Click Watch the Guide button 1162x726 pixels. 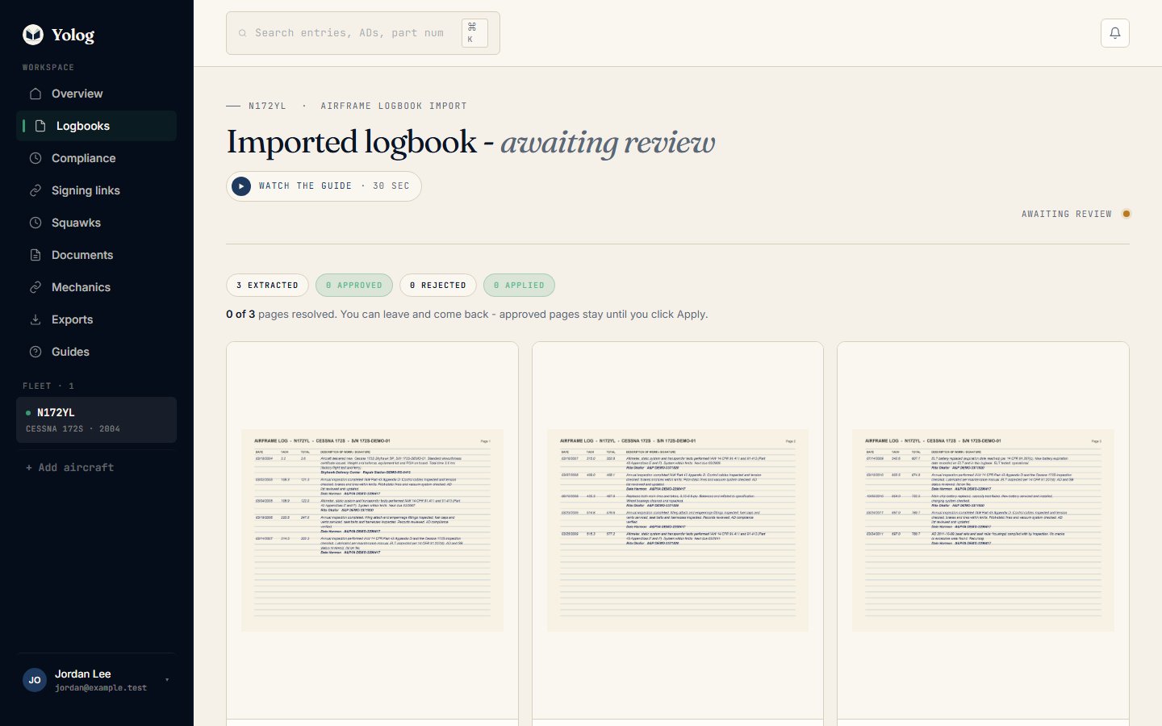click(x=324, y=186)
